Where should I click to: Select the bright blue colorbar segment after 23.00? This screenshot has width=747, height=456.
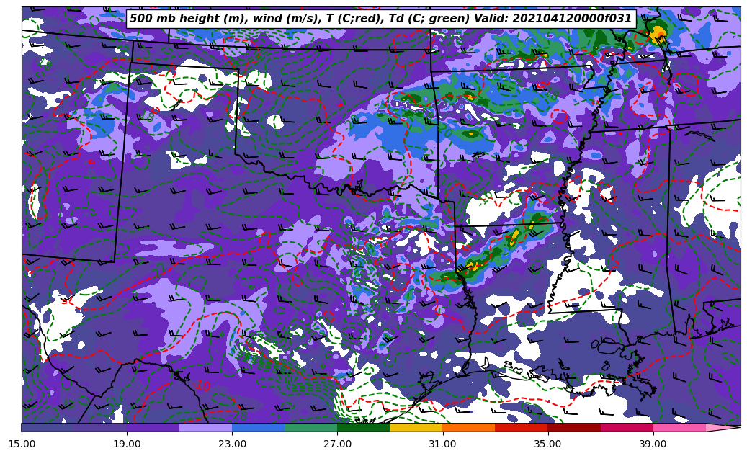(258, 427)
